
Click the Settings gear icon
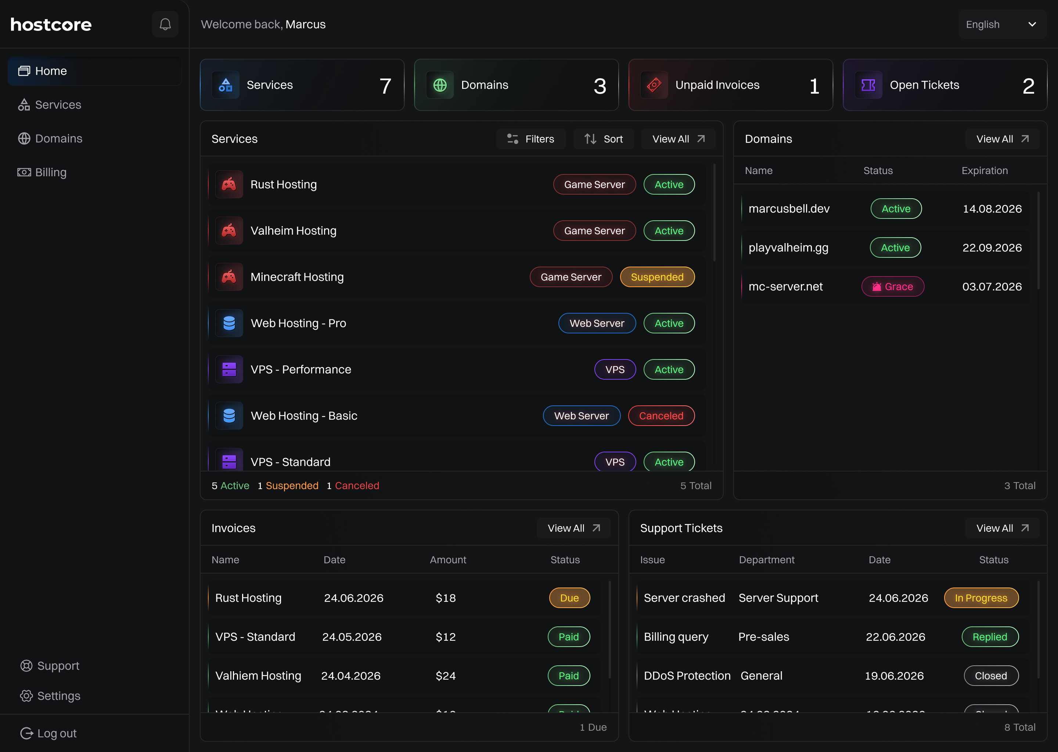pos(26,696)
